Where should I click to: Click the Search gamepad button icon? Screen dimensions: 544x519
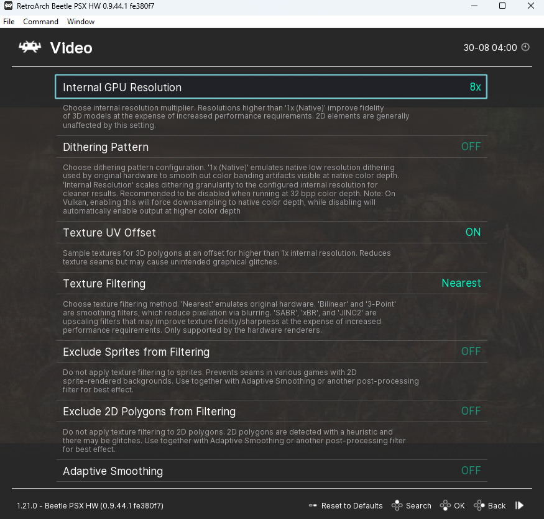(397, 505)
